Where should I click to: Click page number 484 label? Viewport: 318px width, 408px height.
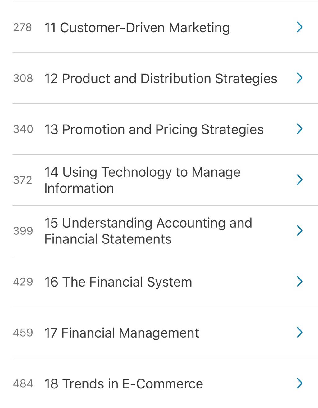tap(23, 384)
